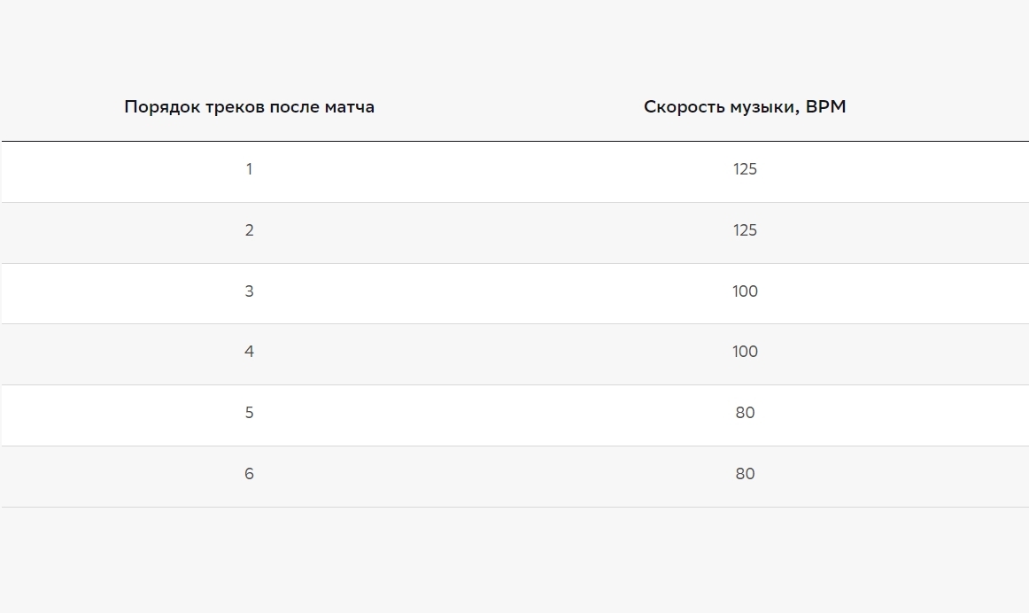This screenshot has width=1029, height=613.
Task: Select track order cell number 2
Action: (250, 230)
